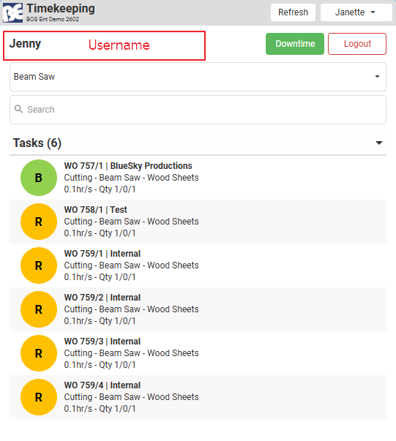The image size is (396, 441).
Task: Select task WO 759/3 | Internal
Action: [198, 353]
